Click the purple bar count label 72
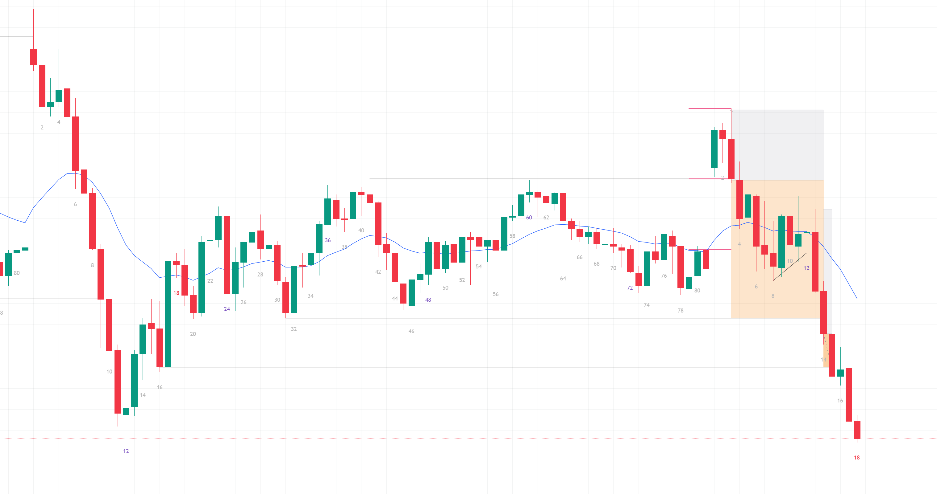Image resolution: width=937 pixels, height=494 pixels. pos(630,288)
